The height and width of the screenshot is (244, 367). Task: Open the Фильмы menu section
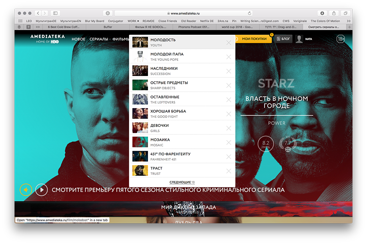121,39
